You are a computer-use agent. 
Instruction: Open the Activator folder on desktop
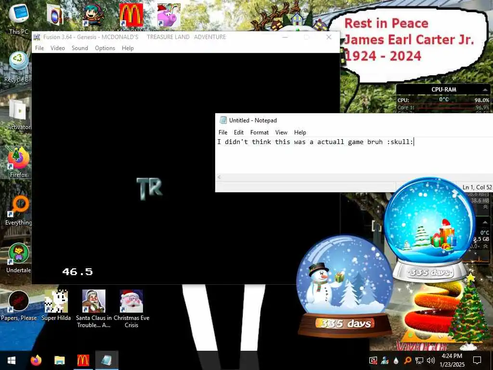18,115
